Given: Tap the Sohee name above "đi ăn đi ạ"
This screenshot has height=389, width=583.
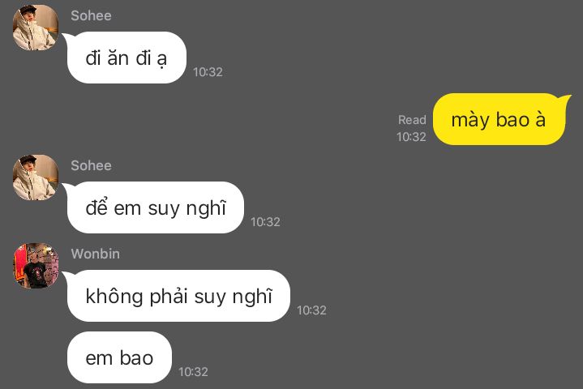Looking at the screenshot, I should pos(91,15).
